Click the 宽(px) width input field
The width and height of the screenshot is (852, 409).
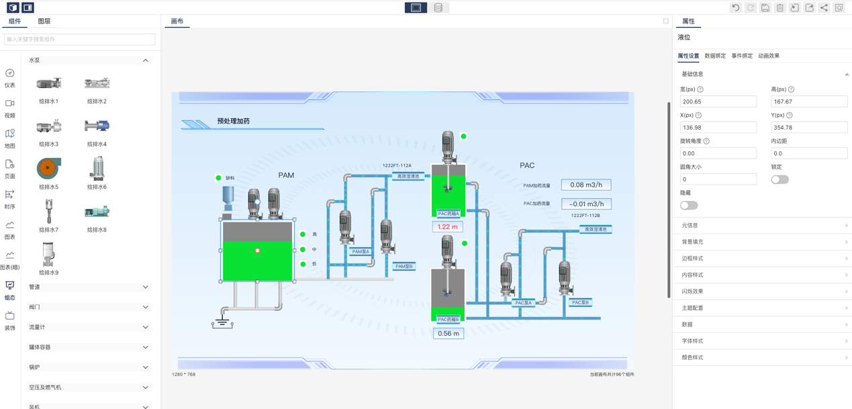718,101
